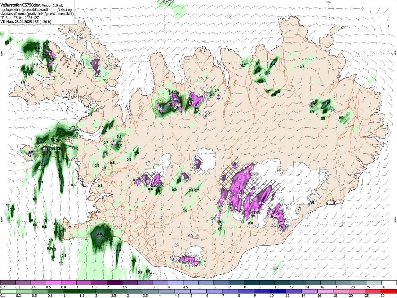Click the top-row swatch labeled 2.5
Screen dimensions: 397x298
click(x=130, y=282)
